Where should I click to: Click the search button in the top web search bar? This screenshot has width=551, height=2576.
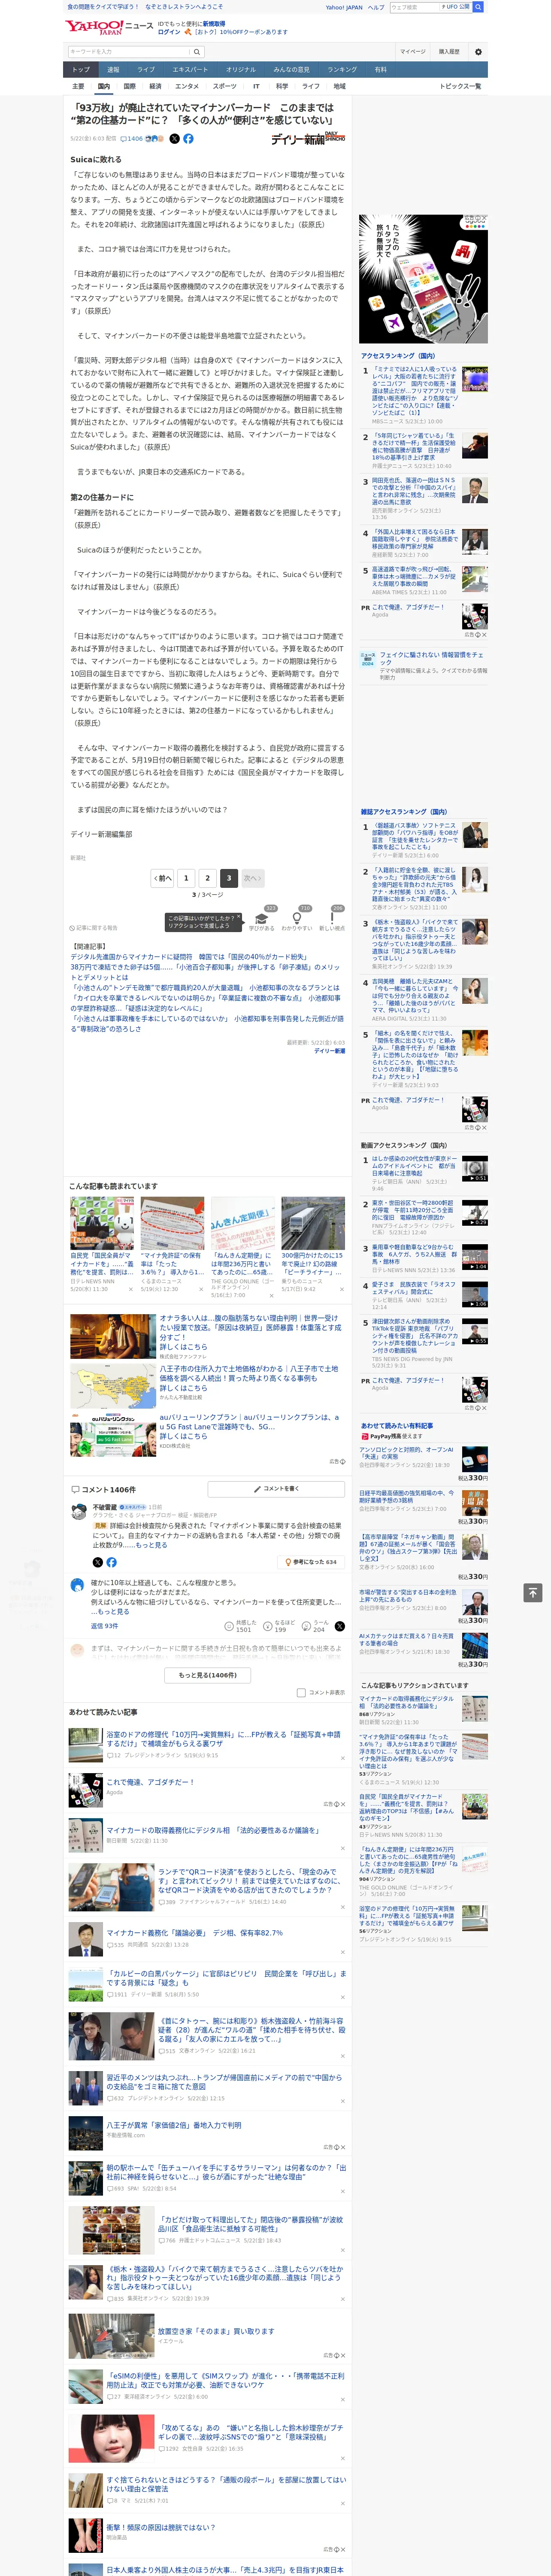(x=478, y=7)
